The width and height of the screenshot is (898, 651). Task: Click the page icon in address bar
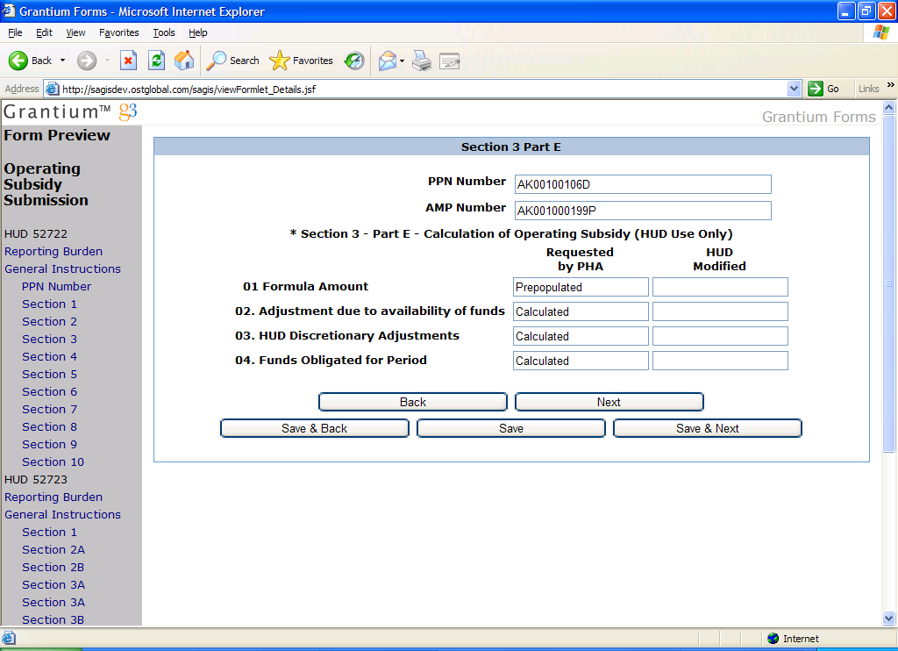click(52, 89)
